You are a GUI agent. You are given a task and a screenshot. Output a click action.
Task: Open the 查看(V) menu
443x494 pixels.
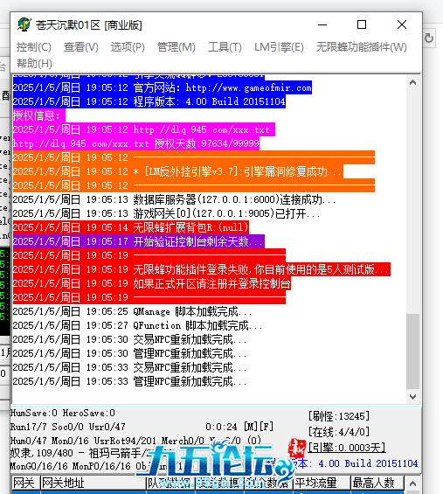coord(81,47)
